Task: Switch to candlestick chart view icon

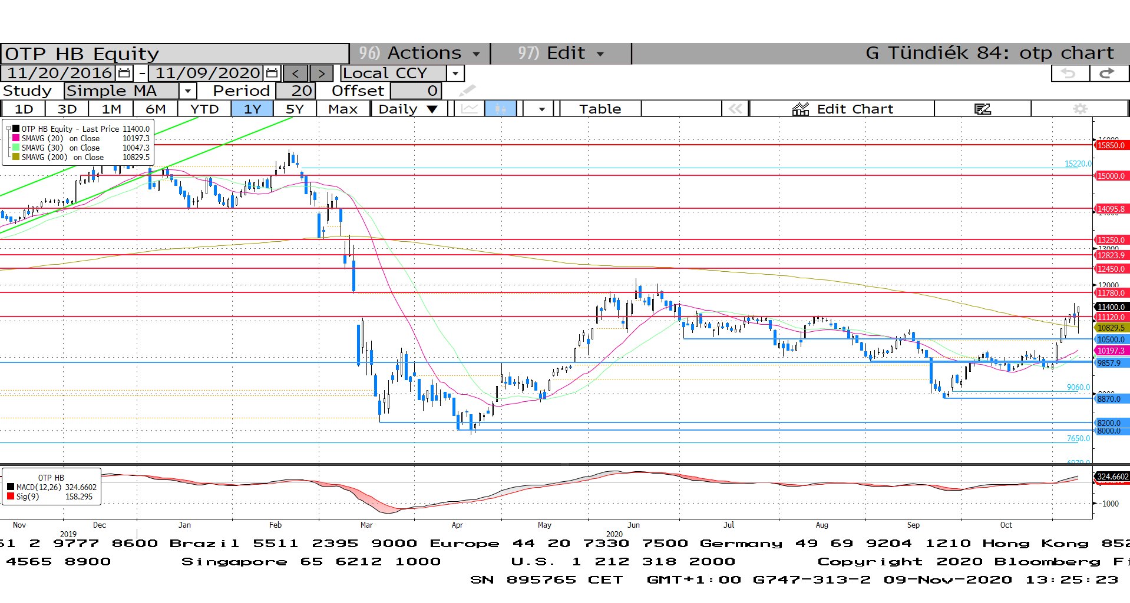Action: [x=501, y=109]
